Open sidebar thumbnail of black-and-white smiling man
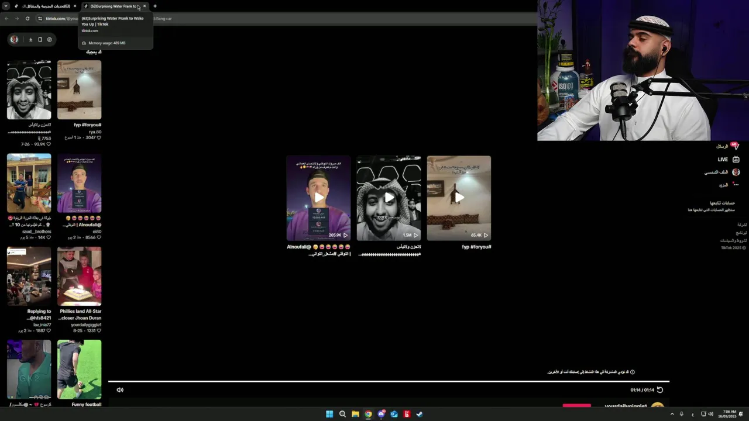749x421 pixels. [x=29, y=90]
